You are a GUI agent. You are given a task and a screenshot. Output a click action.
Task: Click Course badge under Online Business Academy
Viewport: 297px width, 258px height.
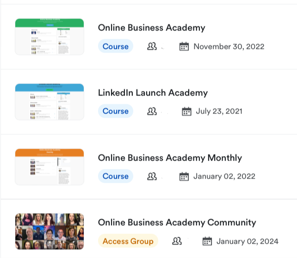coord(116,46)
